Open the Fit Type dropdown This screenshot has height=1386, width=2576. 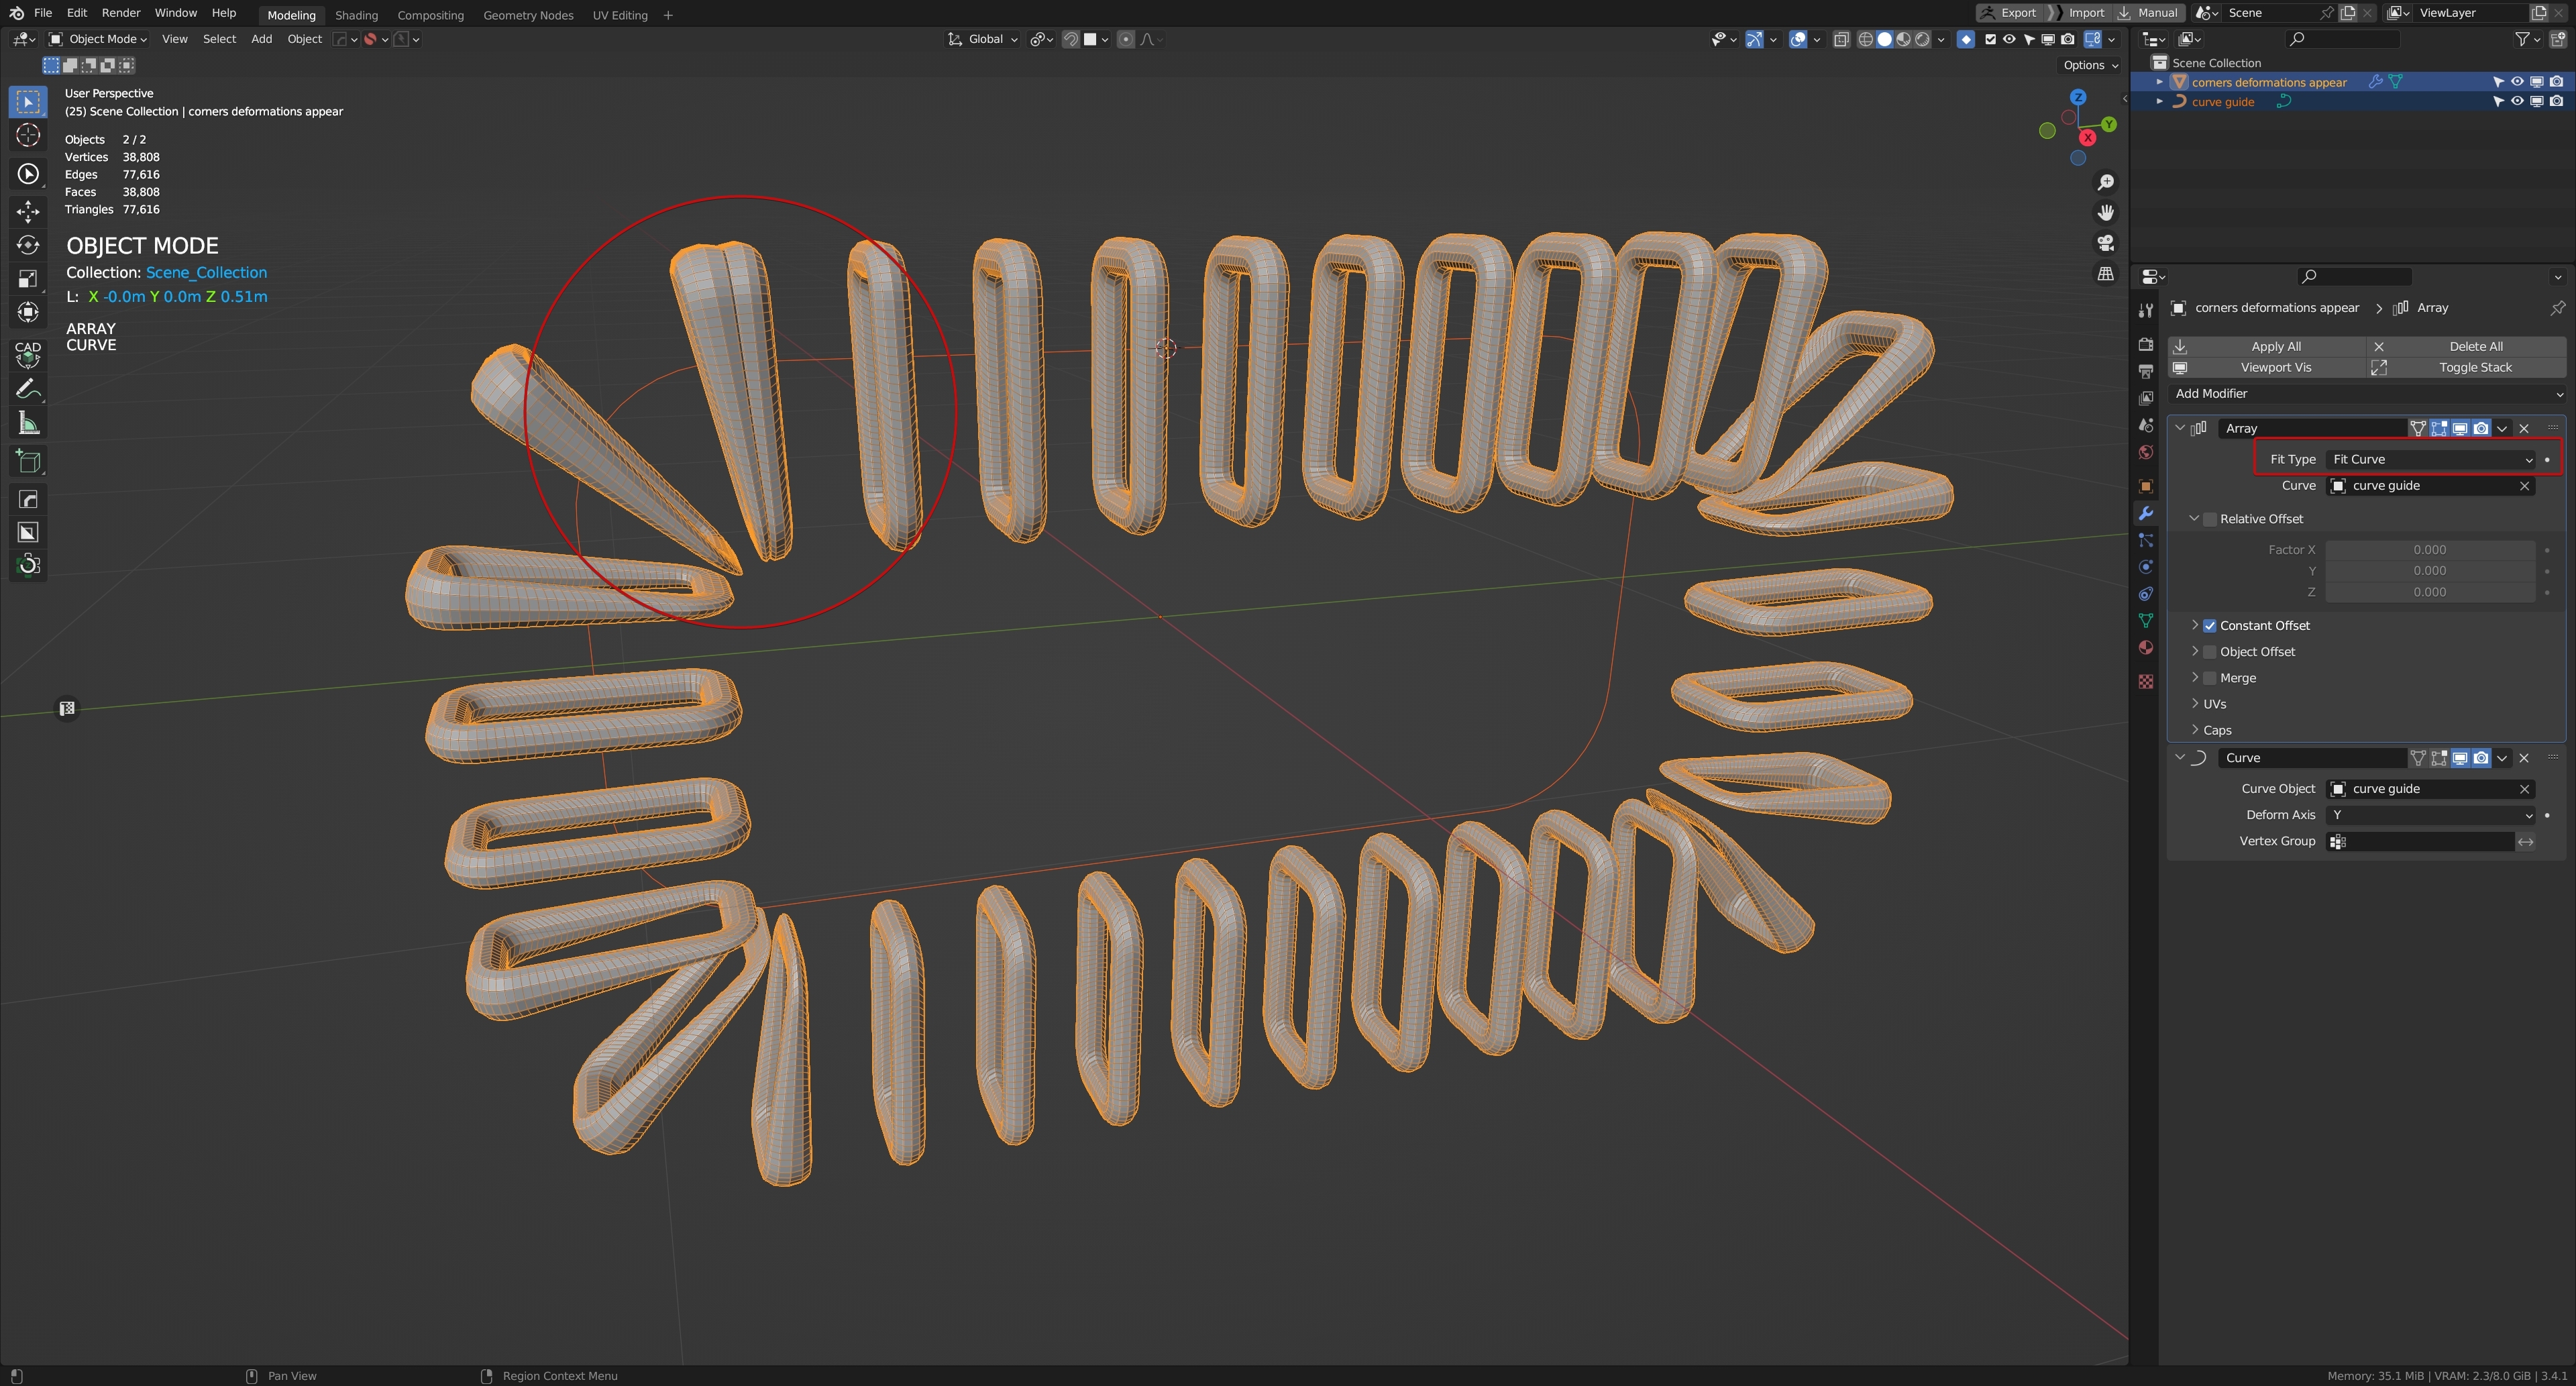[2431, 459]
